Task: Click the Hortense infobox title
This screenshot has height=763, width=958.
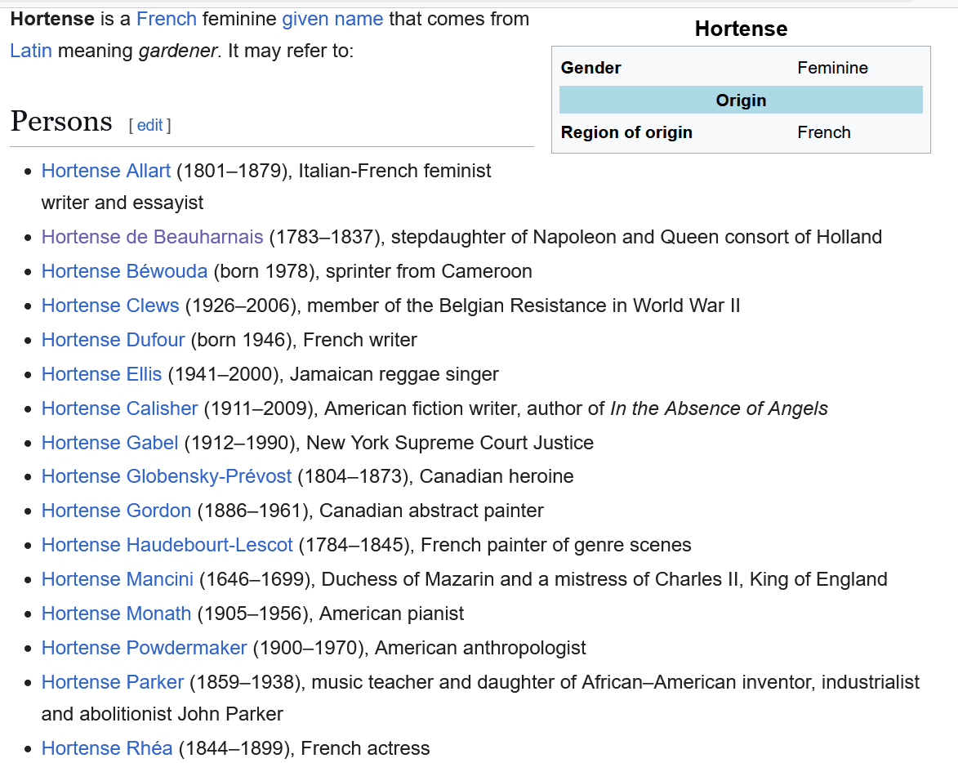Action: tap(741, 29)
